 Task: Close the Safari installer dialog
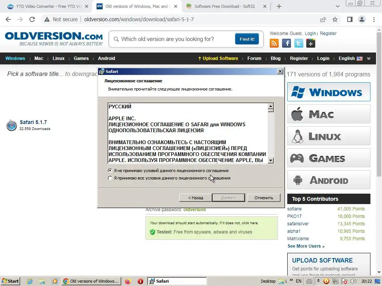[280, 71]
